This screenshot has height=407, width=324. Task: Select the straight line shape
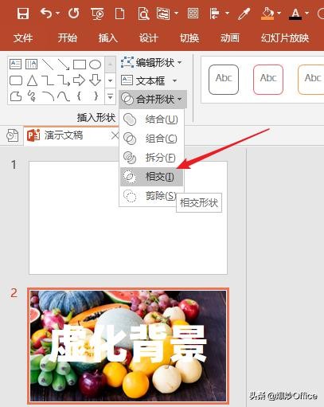(x=48, y=65)
